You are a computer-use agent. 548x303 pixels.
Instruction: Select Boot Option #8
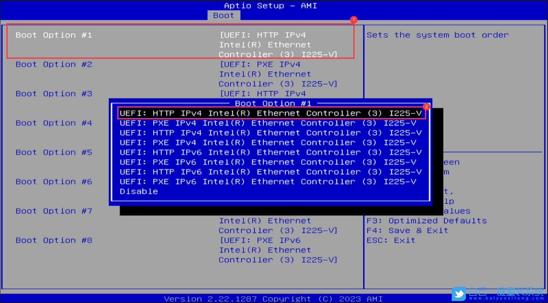[53, 240]
